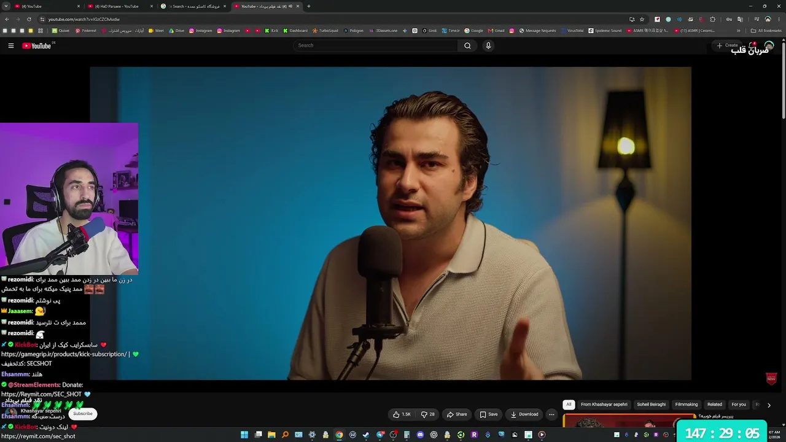The height and width of the screenshot is (442, 786).
Task: Save the video to a playlist
Action: pyautogui.click(x=489, y=414)
